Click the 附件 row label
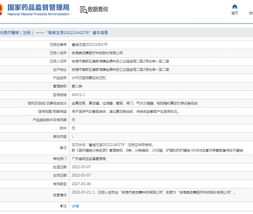This screenshot has width=253, height=214. (63, 128)
